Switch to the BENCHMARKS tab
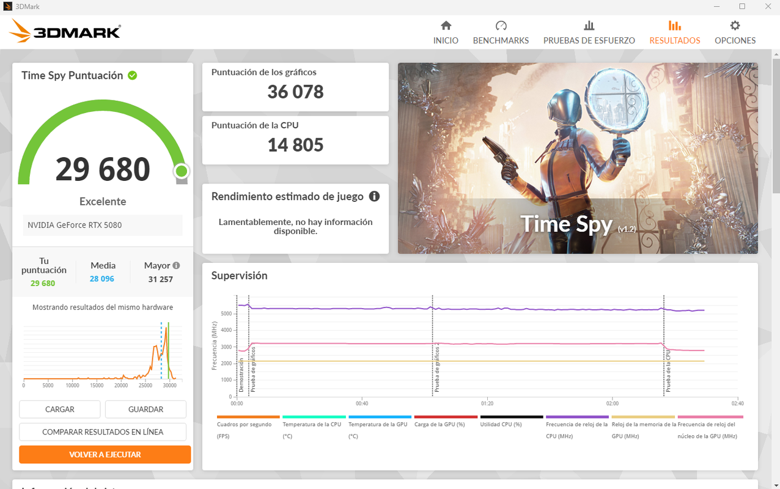The width and height of the screenshot is (780, 489). pyautogui.click(x=501, y=32)
